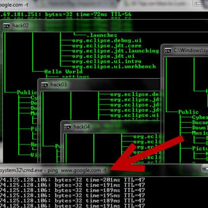Click the Downl entry in C:\Windows window

tap(200, 128)
